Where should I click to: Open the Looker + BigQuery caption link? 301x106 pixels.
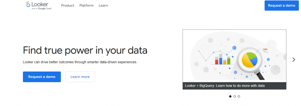click(x=225, y=86)
